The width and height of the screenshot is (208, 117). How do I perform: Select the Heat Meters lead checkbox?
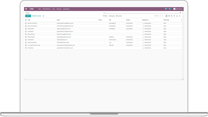[x=26, y=40]
